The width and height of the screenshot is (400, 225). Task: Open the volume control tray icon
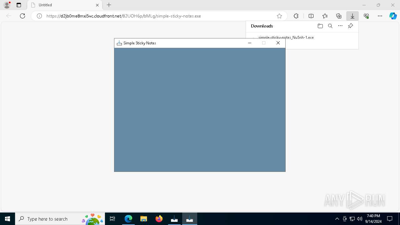point(360,219)
